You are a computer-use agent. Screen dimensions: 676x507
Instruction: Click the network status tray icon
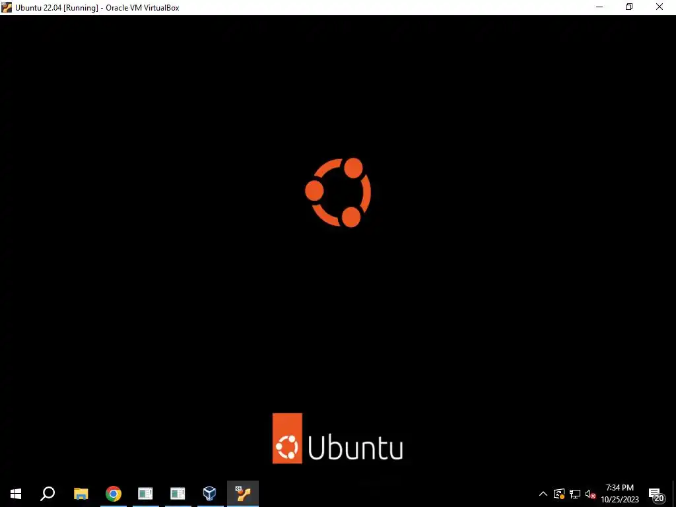575,494
